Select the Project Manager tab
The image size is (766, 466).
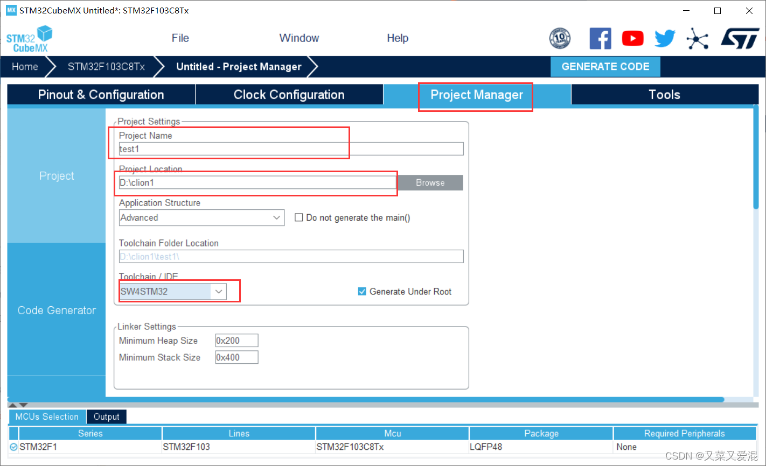click(x=477, y=95)
